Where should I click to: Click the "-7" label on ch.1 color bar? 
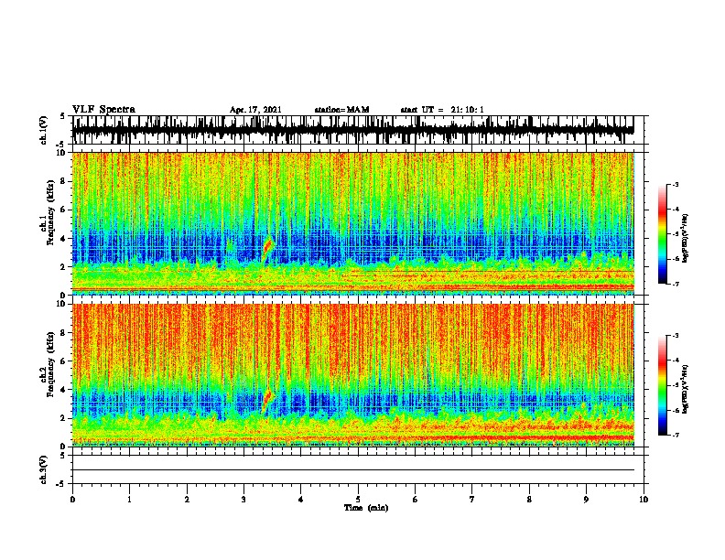(675, 284)
